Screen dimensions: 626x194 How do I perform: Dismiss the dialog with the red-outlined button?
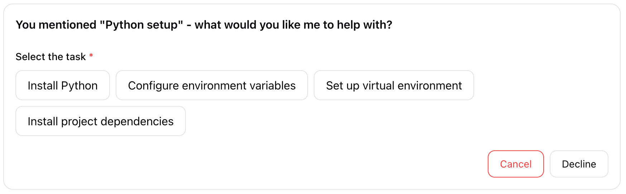click(x=515, y=164)
